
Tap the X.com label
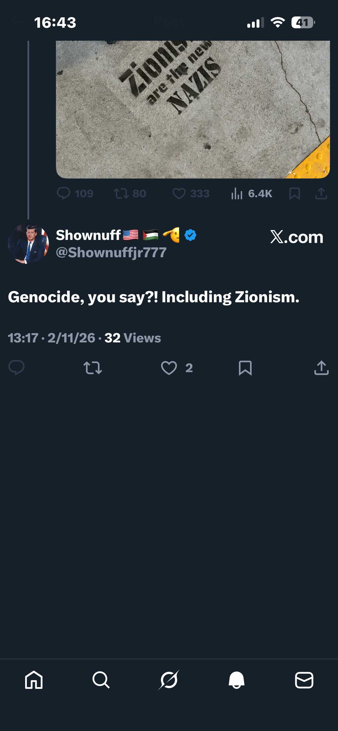297,237
